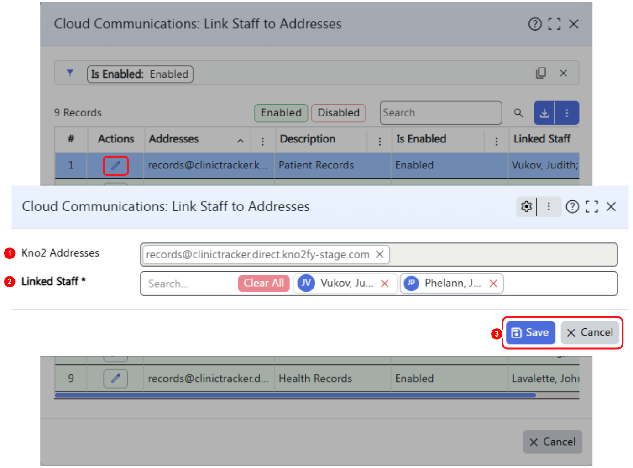Image resolution: width=633 pixels, height=468 pixels.
Task: Select Vukov, Judith linked staff cell
Action: (x=544, y=165)
